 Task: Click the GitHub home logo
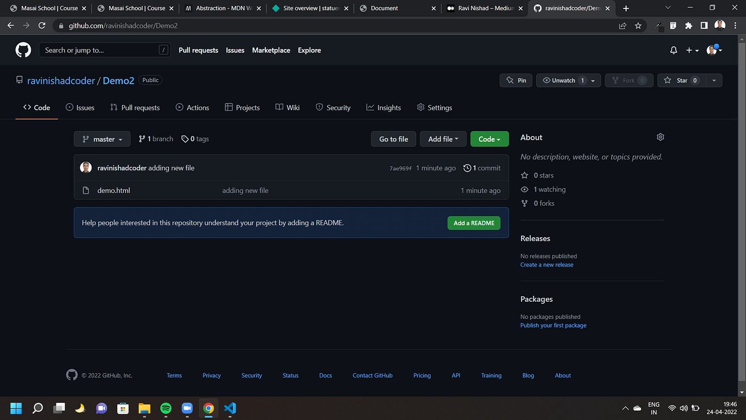point(23,50)
